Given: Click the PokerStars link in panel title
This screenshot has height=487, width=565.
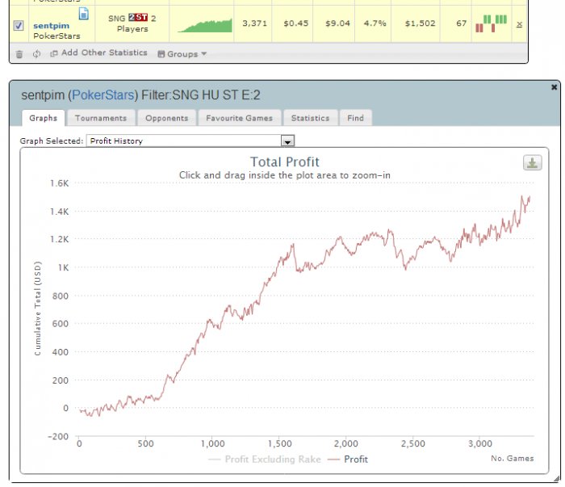Looking at the screenshot, I should (103, 94).
